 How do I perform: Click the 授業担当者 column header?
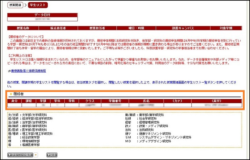coord(97,28)
